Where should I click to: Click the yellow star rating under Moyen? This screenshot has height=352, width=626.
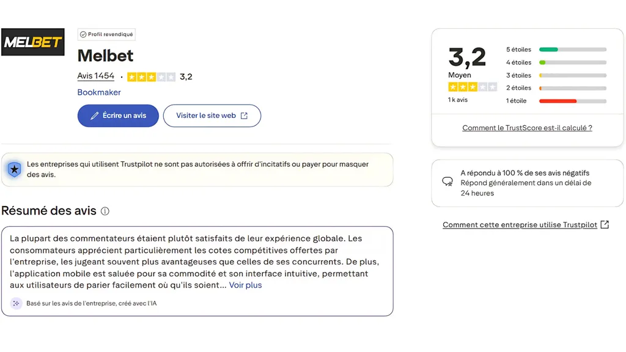coord(472,87)
